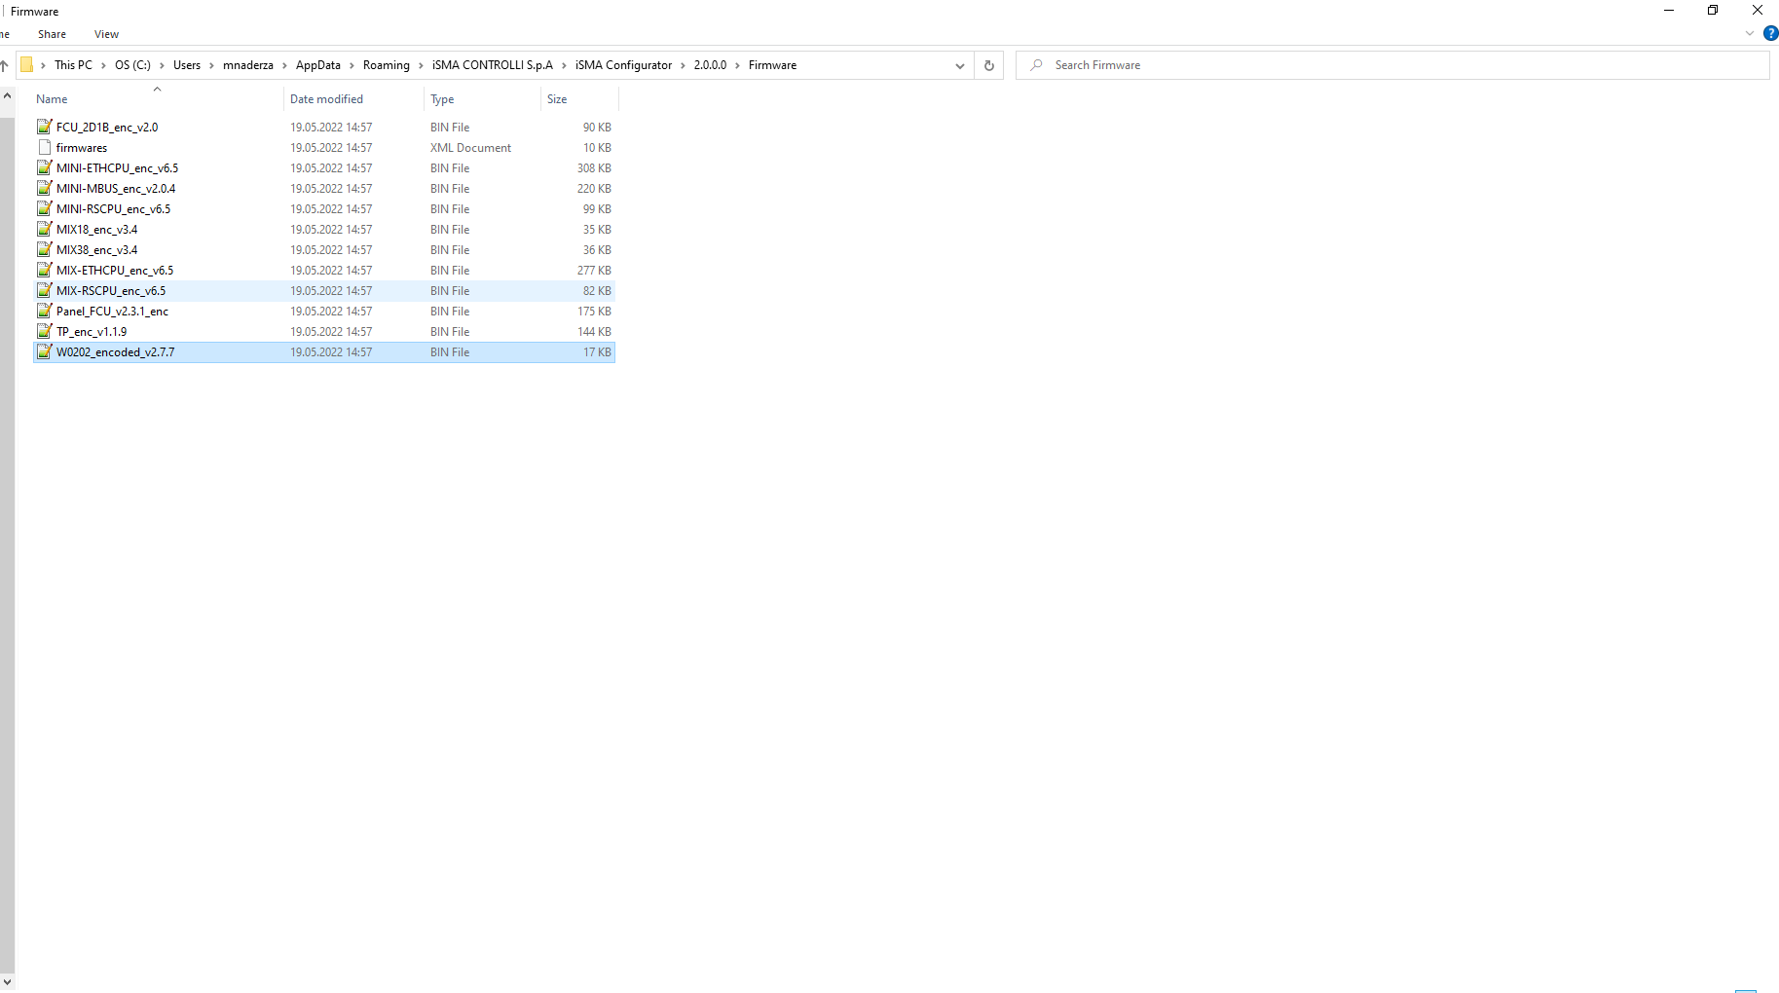Switch to the Share tab
The height and width of the screenshot is (993, 1779).
coord(52,33)
